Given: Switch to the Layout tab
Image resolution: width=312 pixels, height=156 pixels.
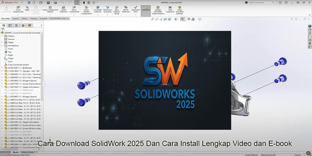Looking at the screenshot, I should pyautogui.click(x=16, y=18).
